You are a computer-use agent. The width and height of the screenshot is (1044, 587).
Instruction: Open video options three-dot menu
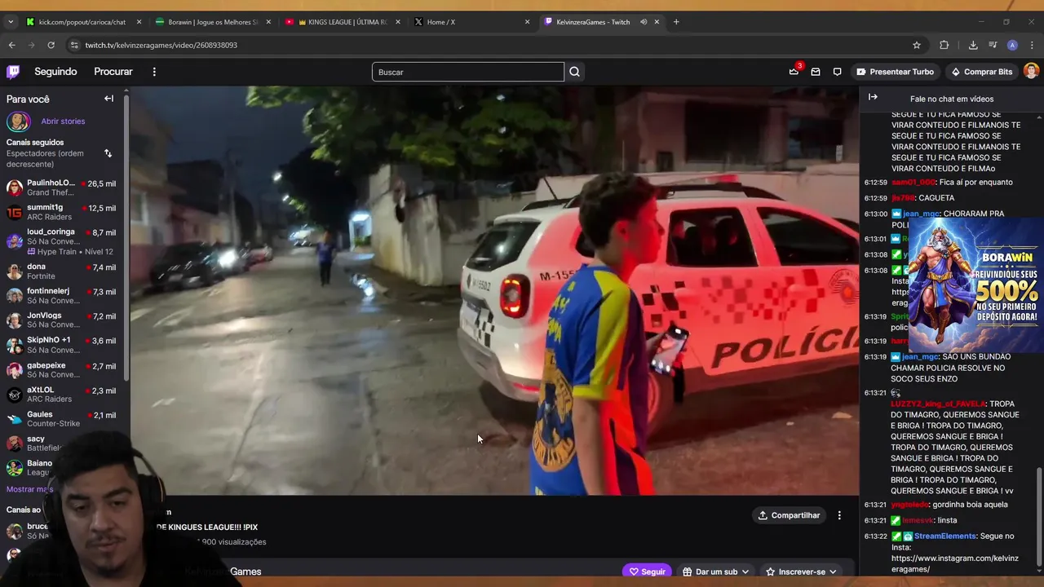pos(839,515)
